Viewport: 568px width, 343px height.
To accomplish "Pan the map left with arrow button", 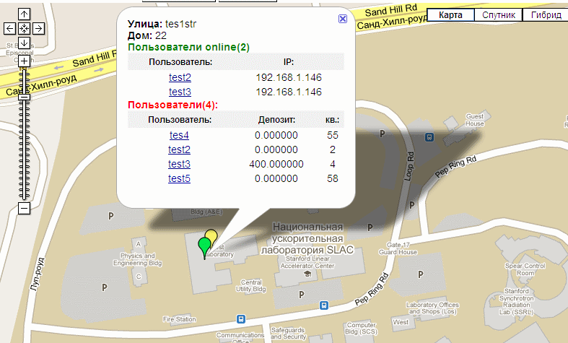I will (10, 28).
